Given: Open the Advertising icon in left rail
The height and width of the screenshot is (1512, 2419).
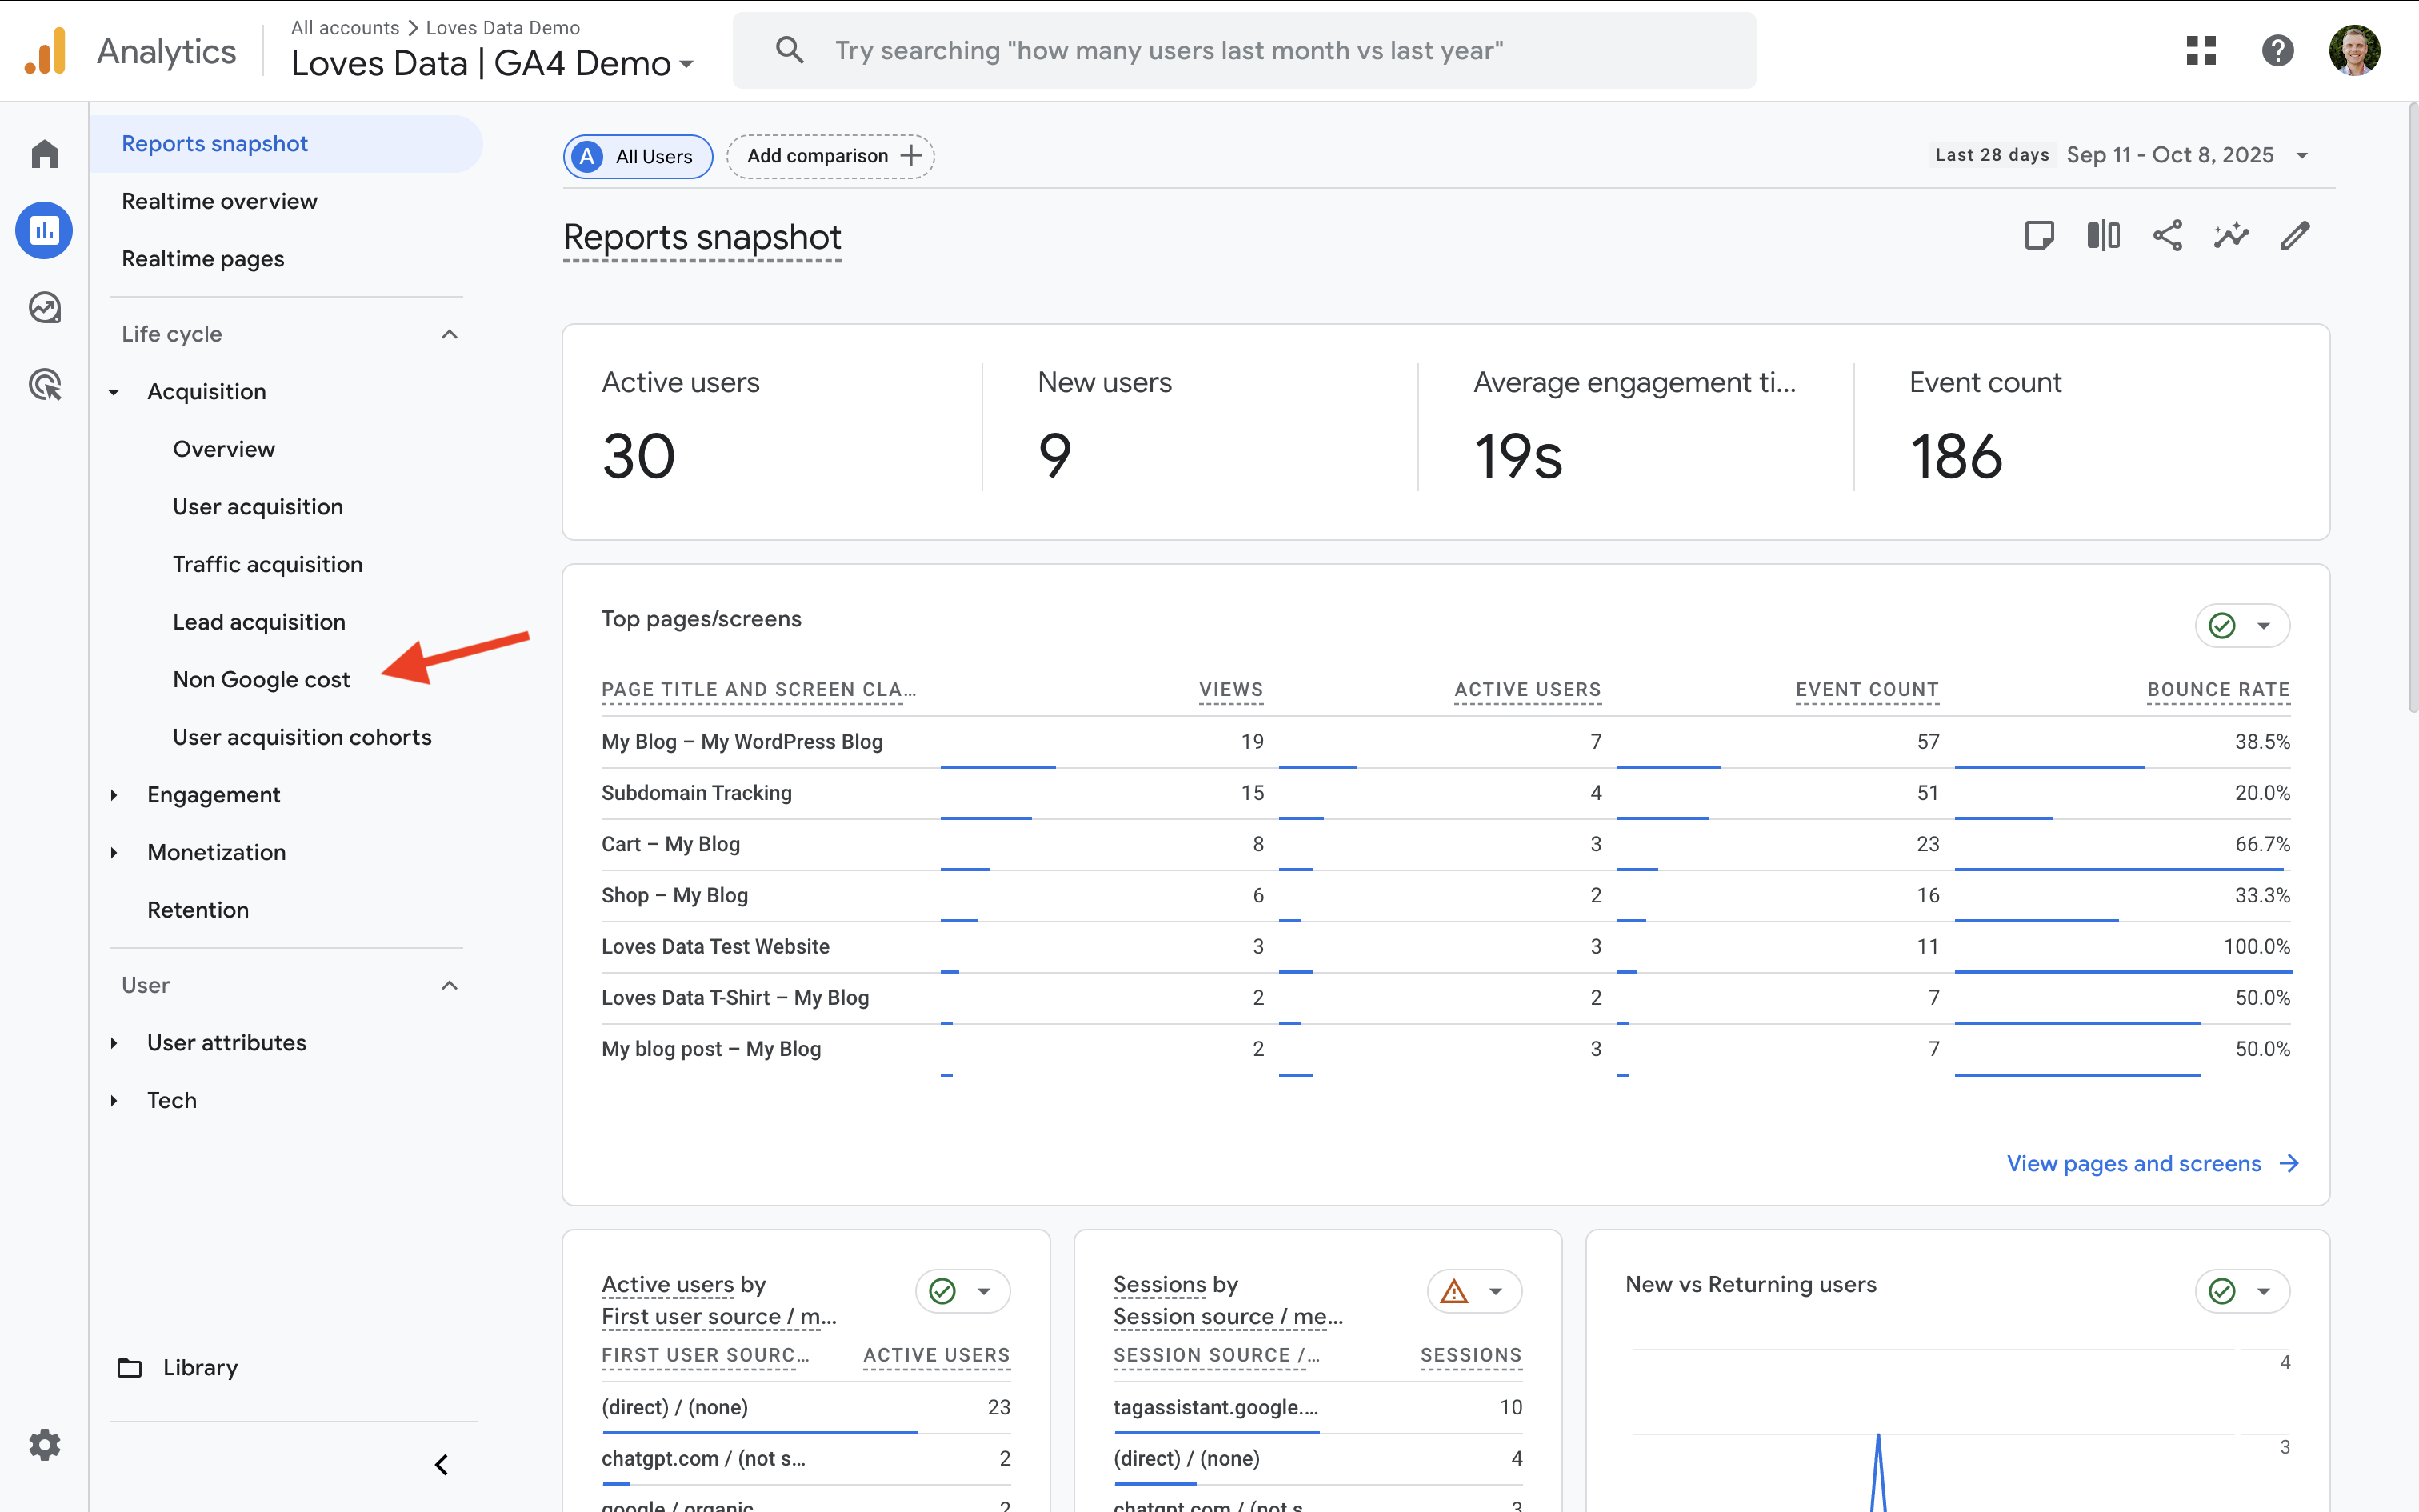Looking at the screenshot, I should pos(44,385).
